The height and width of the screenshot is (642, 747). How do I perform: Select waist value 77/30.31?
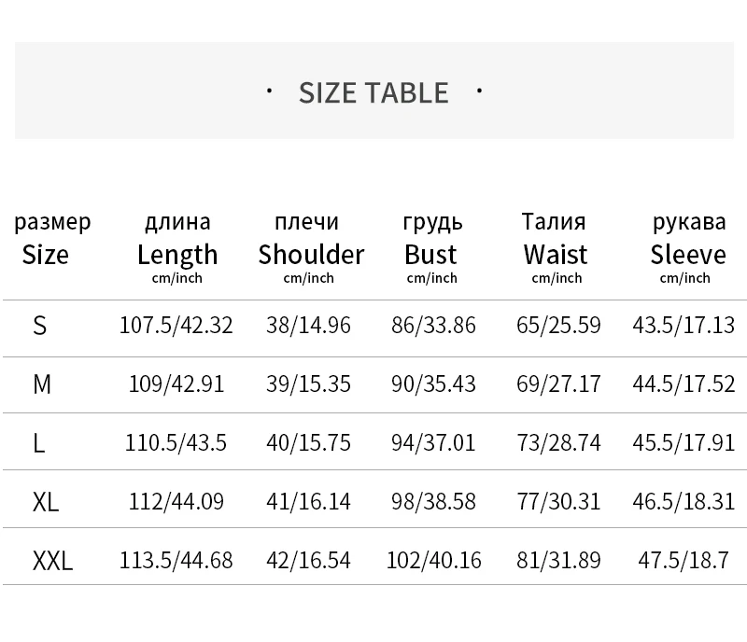point(558,501)
